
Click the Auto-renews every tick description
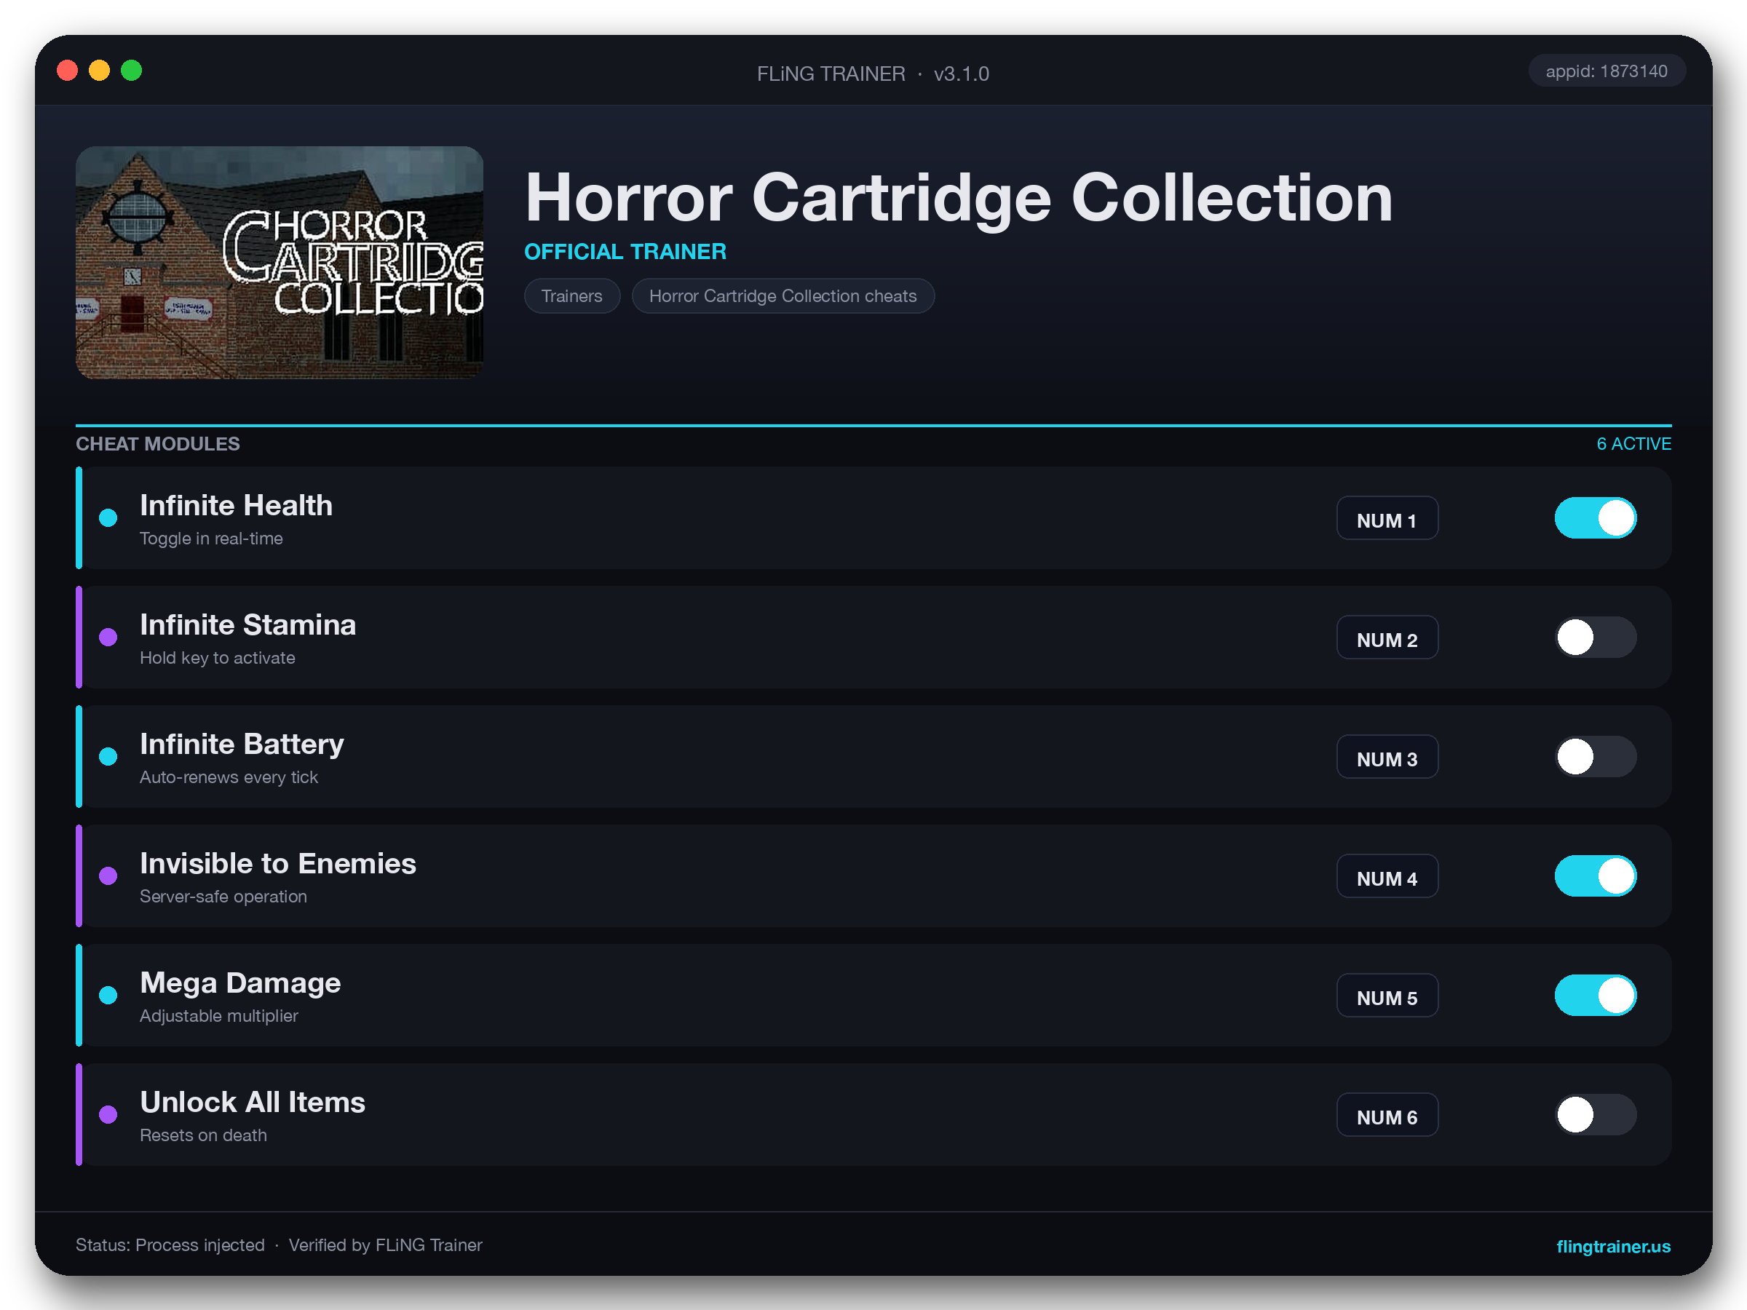[x=229, y=777]
